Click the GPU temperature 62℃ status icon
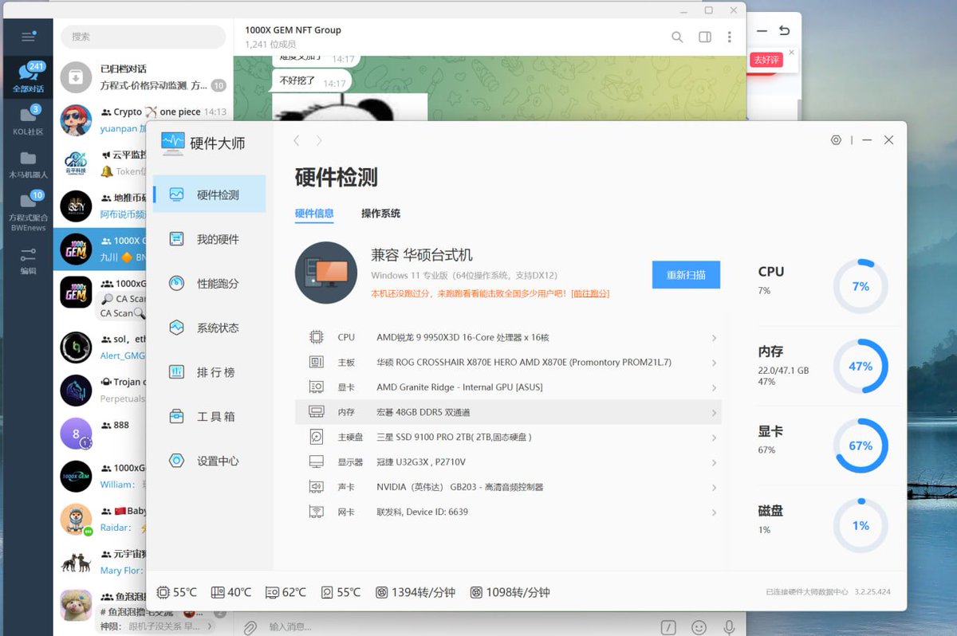The image size is (957, 636). pos(272,592)
